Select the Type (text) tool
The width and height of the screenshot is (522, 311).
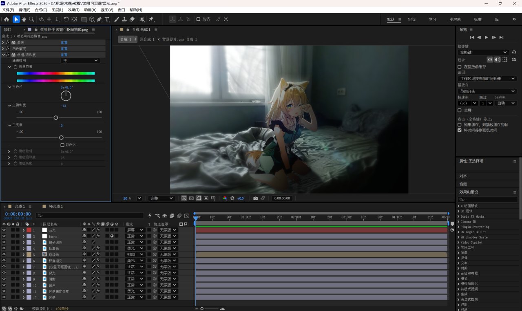[107, 19]
